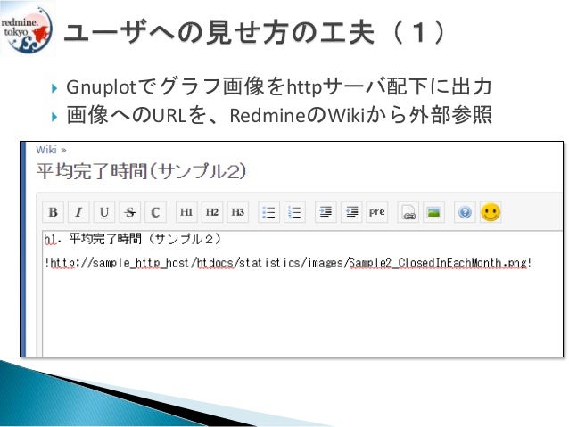Insert a Heading 1 with H1

186,212
